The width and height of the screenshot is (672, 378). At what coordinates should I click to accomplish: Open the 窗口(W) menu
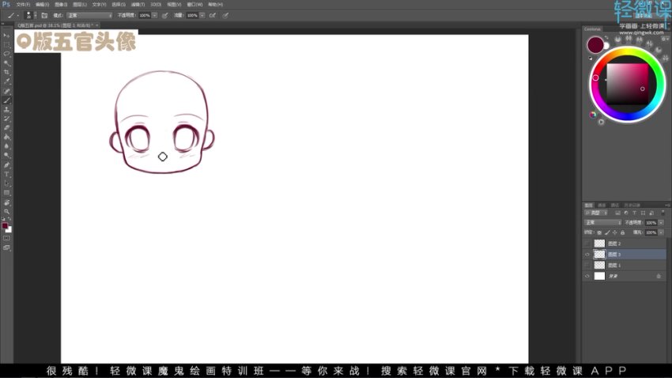click(x=194, y=4)
